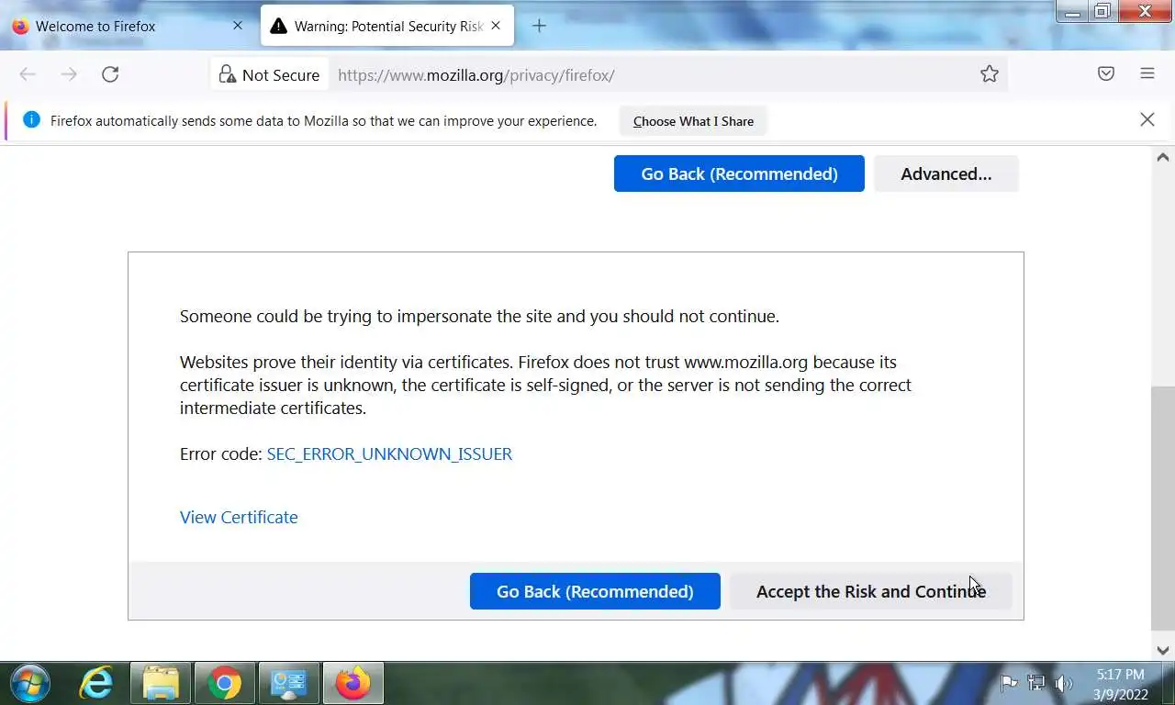Click the 'Someone could be trying to impersonate' text

pos(479,316)
